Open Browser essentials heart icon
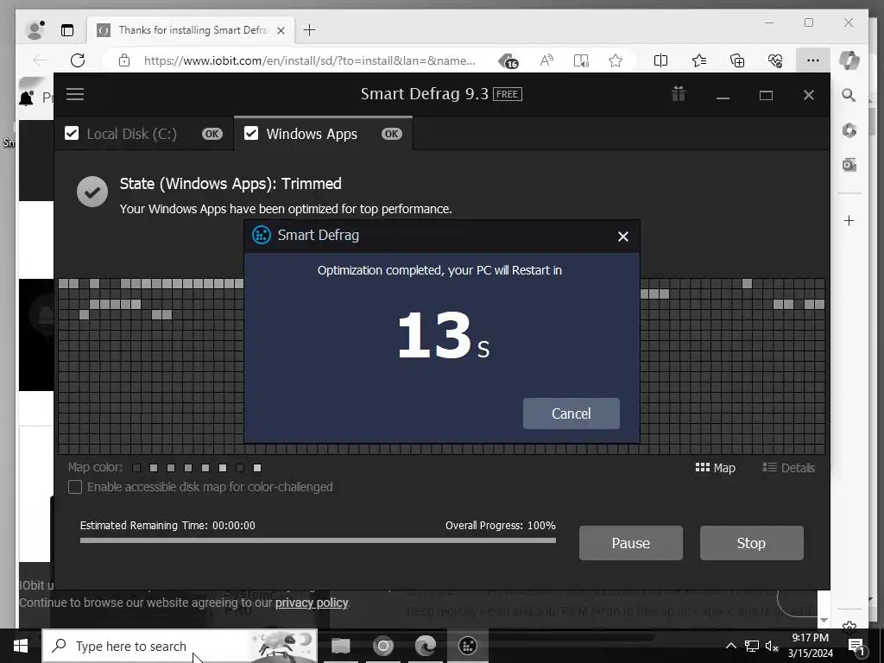Viewport: 884px width, 663px height. [775, 60]
